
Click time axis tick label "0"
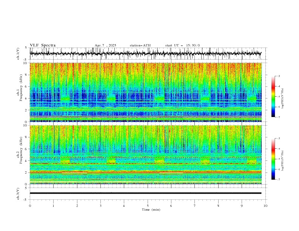pyautogui.click(x=30, y=206)
